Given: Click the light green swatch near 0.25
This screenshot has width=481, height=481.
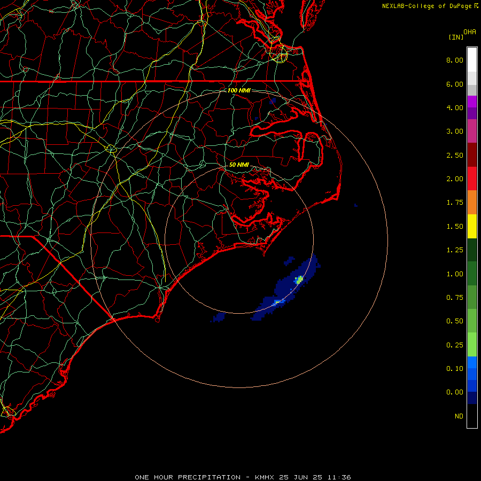Looking at the screenshot, I should point(472,345).
